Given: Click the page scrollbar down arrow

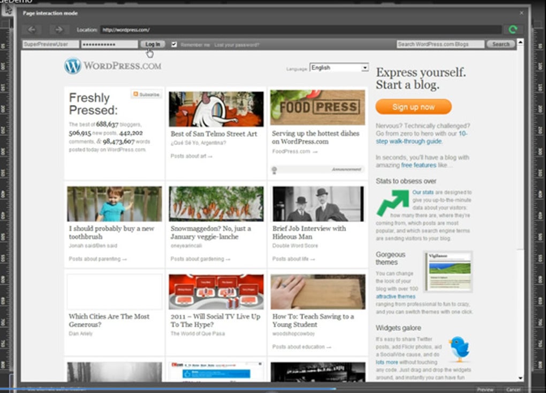Looking at the screenshot, I should pyautogui.click(x=520, y=378).
